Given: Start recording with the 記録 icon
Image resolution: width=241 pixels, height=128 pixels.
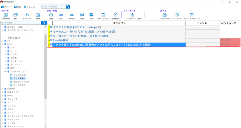Looking at the screenshot, I should click(x=91, y=15).
